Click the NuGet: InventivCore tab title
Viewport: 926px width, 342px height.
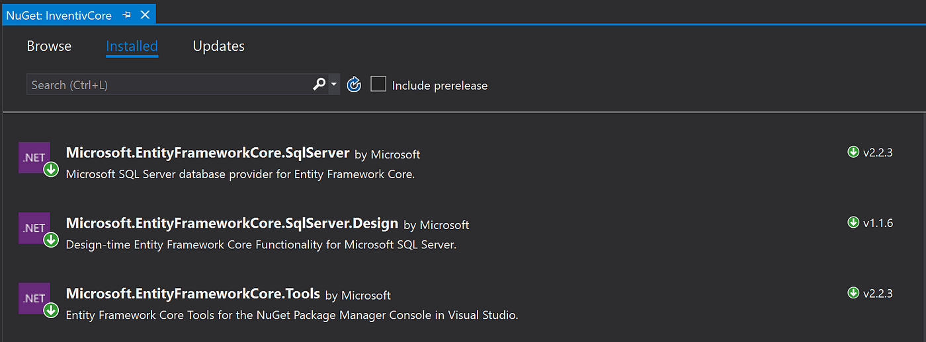[x=59, y=15]
